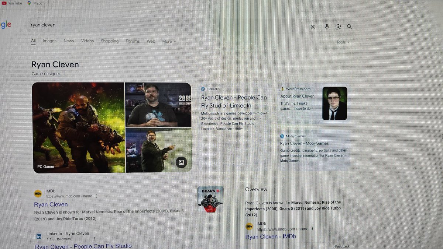Click the LinkedIn favicon in second result
The width and height of the screenshot is (443, 249).
tap(39, 236)
